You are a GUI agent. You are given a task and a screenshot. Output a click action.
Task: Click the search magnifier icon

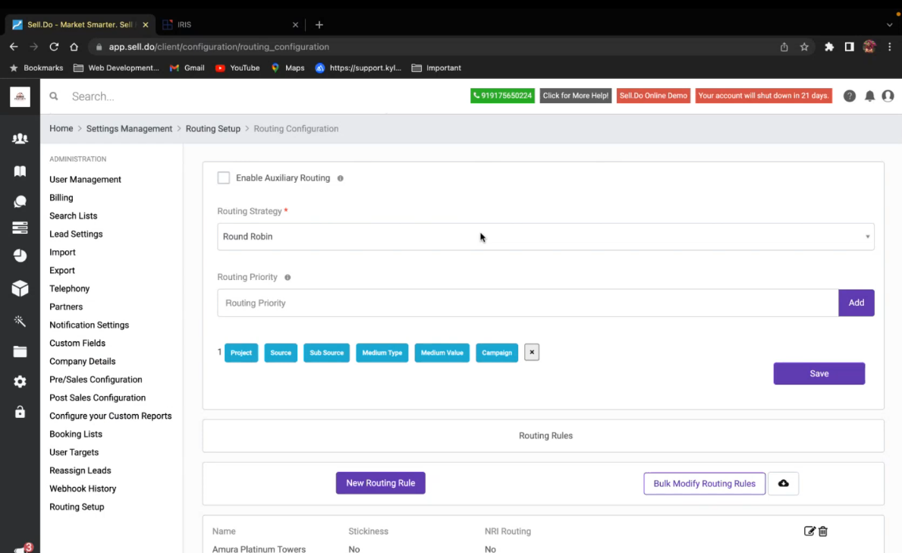tap(54, 96)
